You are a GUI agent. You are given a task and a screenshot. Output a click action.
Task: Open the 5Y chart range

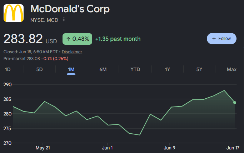click(x=199, y=69)
